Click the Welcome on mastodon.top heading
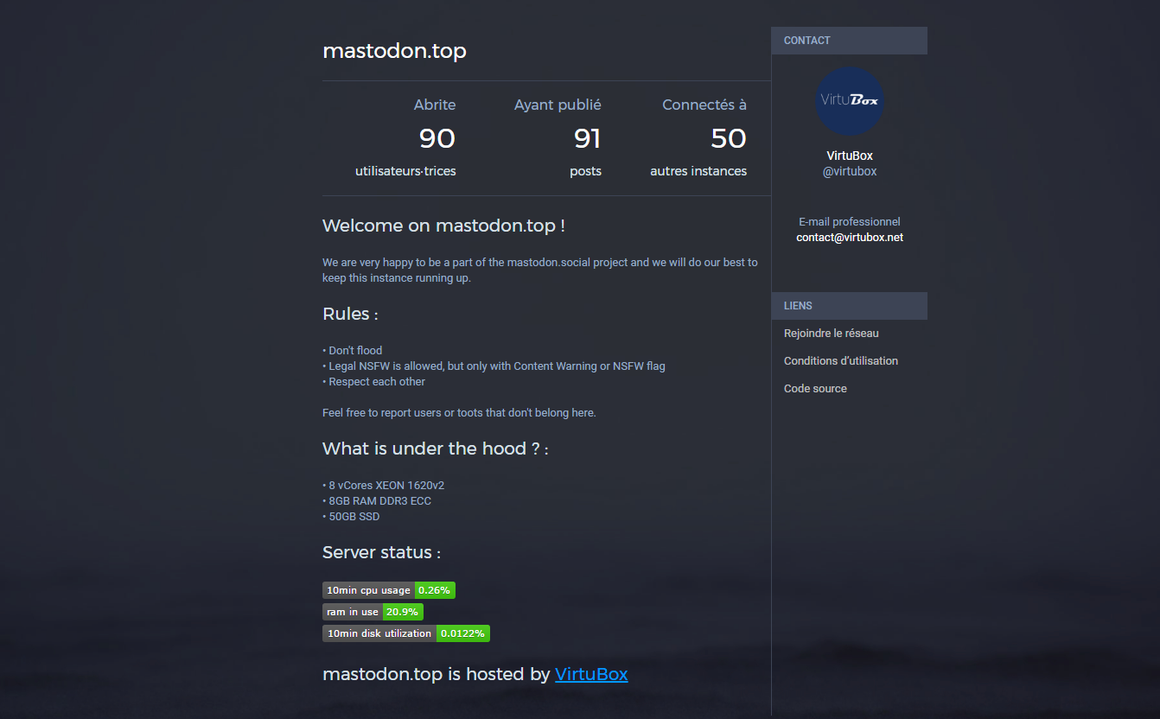Viewport: 1160px width, 719px height. (x=443, y=226)
